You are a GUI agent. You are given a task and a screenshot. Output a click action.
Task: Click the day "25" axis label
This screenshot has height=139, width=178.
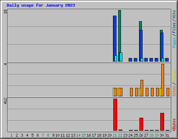coord(136,135)
